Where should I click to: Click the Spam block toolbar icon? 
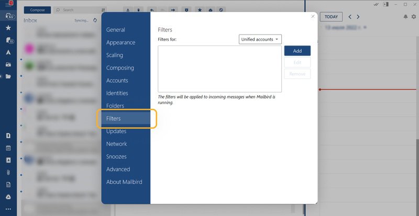point(221,10)
